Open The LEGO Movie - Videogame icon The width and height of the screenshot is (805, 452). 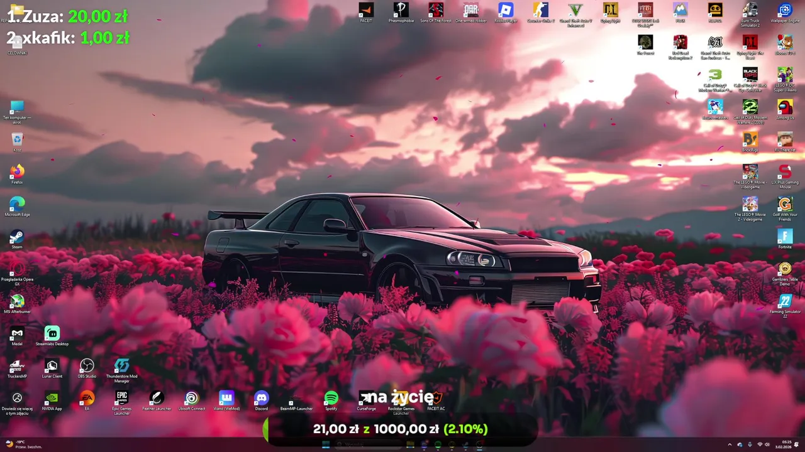[750, 177]
